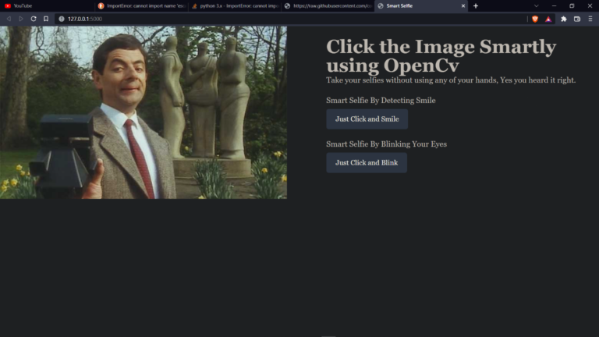The width and height of the screenshot is (599, 337).
Task: Open the ImportError cannot import name tab
Action: (x=141, y=5)
